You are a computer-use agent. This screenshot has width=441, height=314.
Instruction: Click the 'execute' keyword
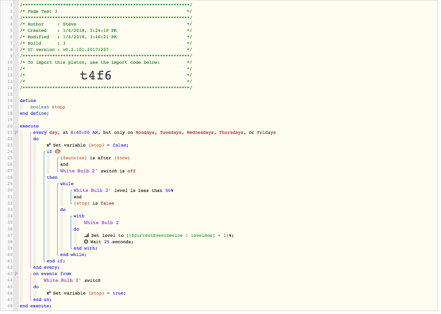coord(29,126)
